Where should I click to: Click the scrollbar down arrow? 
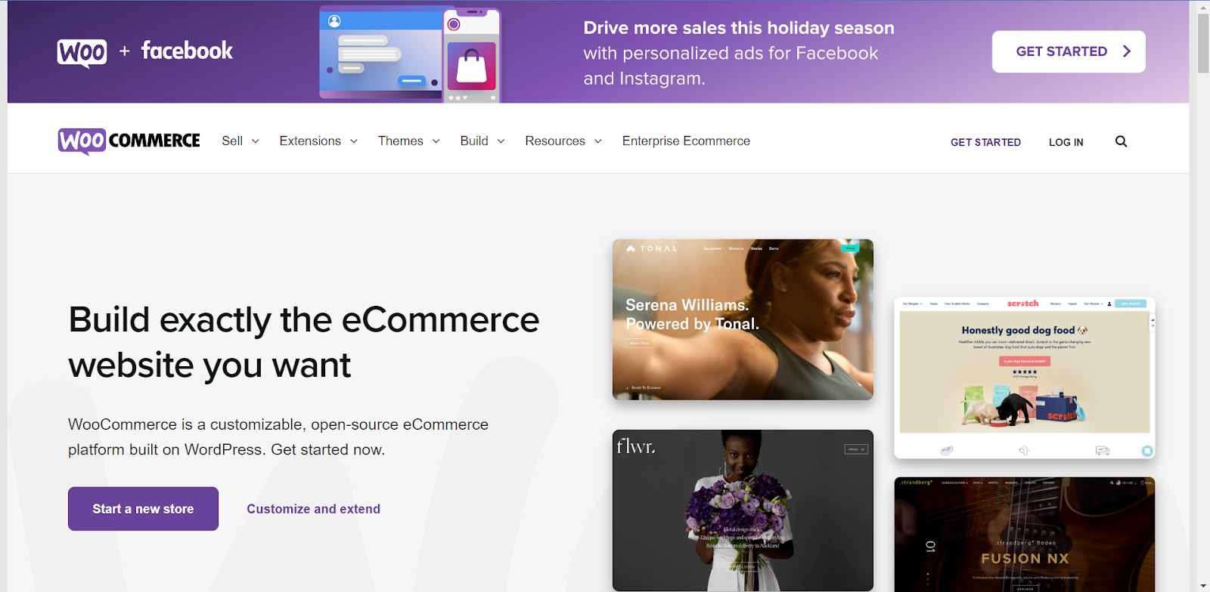tap(1203, 585)
